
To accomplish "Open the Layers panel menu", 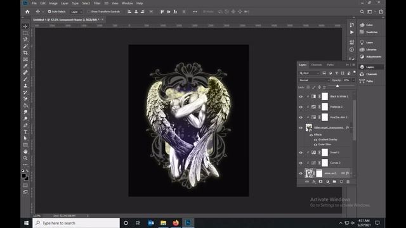I will coord(354,65).
